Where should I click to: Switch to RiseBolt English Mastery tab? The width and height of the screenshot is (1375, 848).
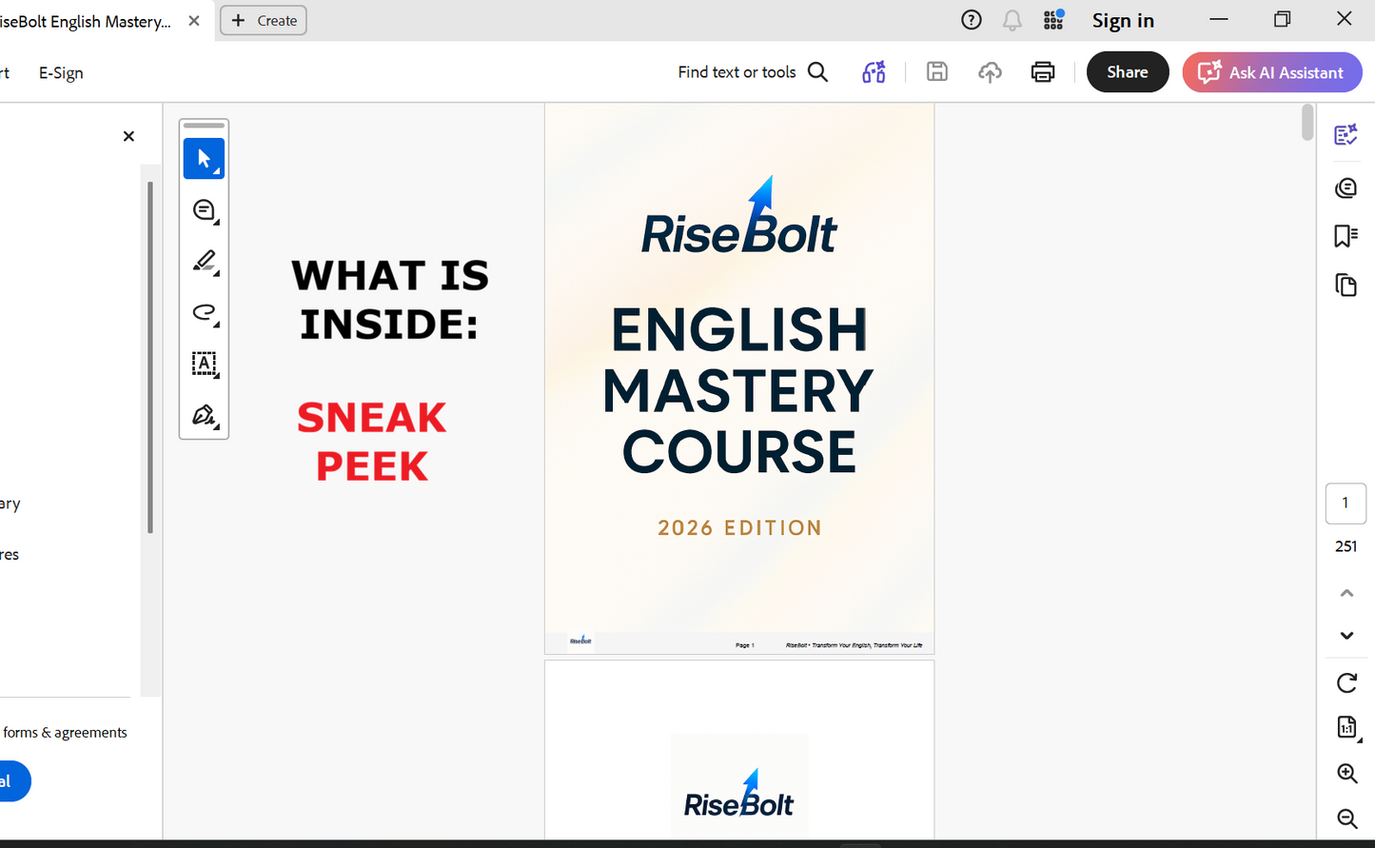[x=86, y=21]
